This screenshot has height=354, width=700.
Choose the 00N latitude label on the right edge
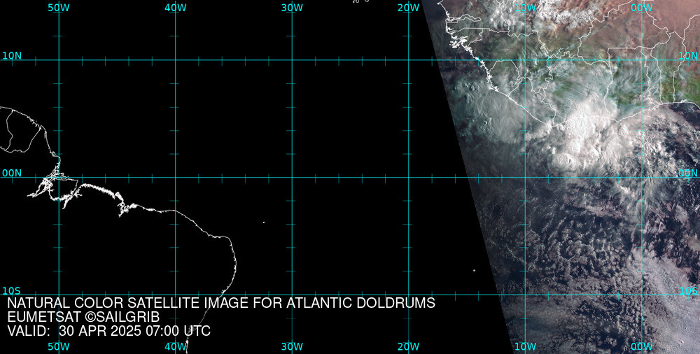688,174
